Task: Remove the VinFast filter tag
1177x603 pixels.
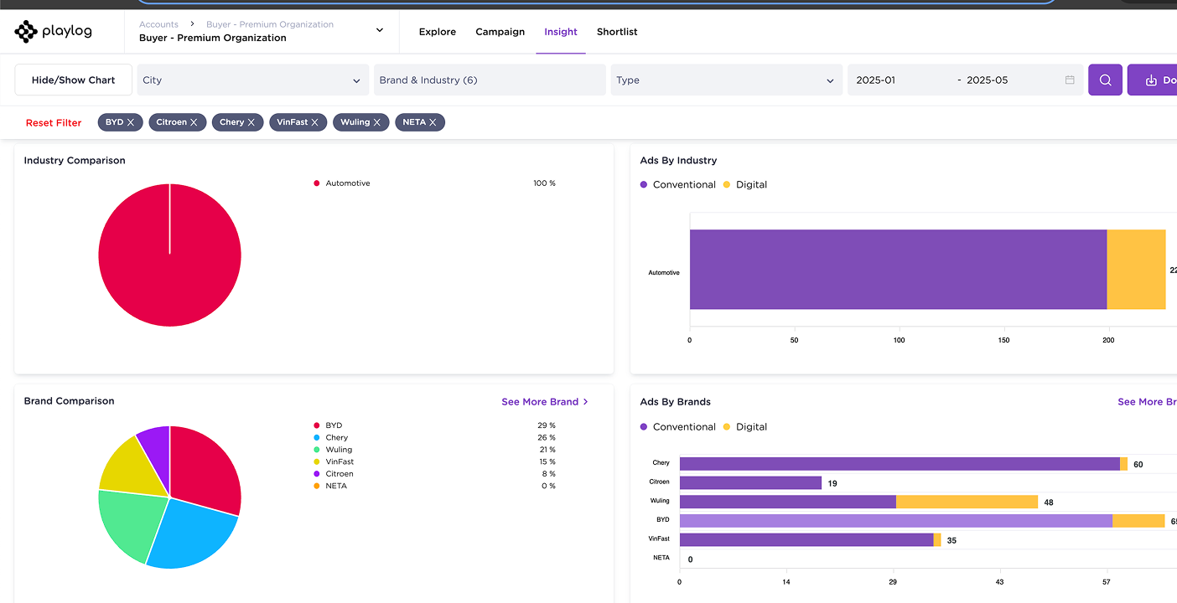Action: 315,122
